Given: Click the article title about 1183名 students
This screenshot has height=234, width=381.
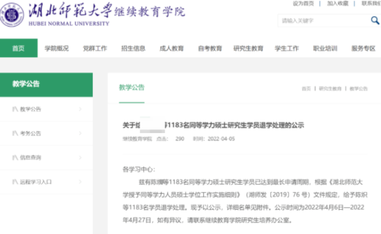Looking at the screenshot, I should coord(213,125).
